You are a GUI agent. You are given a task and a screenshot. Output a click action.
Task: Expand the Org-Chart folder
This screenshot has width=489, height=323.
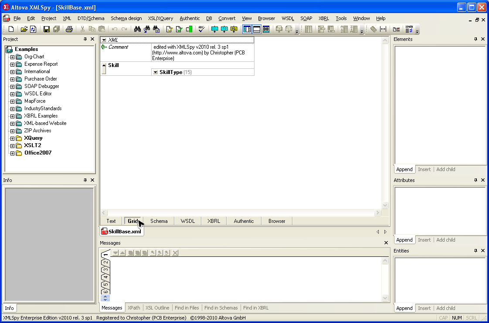click(13, 57)
